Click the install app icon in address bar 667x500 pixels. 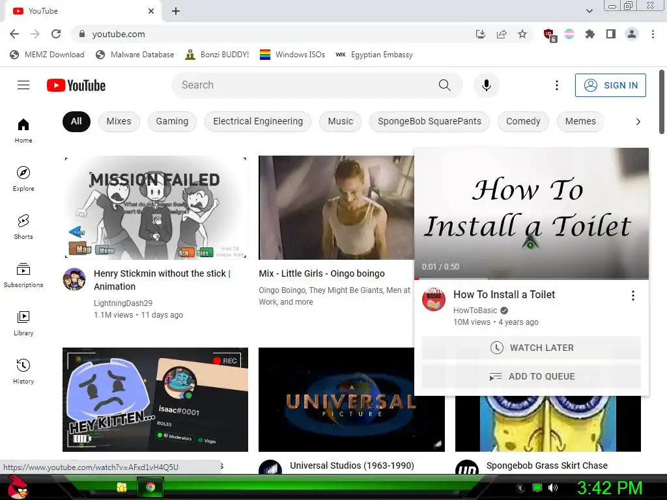(x=481, y=34)
